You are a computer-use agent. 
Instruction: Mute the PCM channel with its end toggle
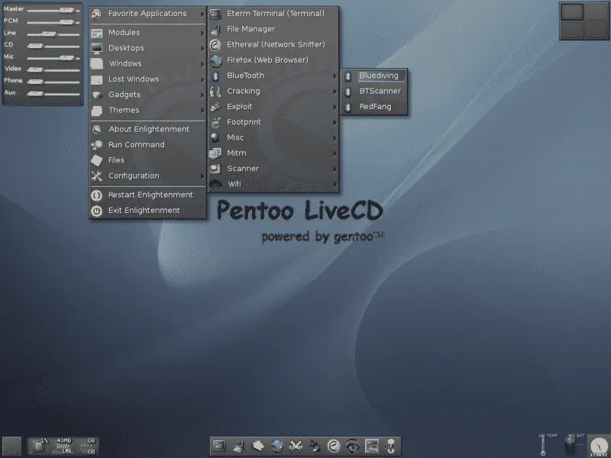tap(77, 22)
